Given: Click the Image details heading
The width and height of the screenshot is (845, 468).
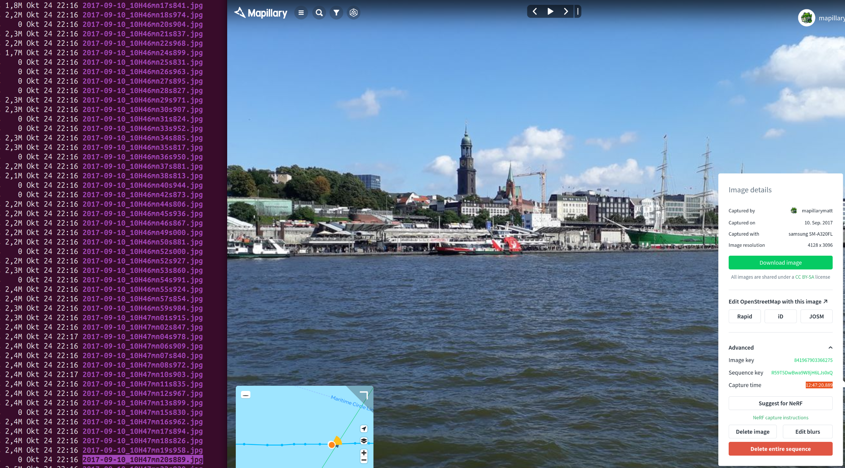Looking at the screenshot, I should [x=750, y=190].
